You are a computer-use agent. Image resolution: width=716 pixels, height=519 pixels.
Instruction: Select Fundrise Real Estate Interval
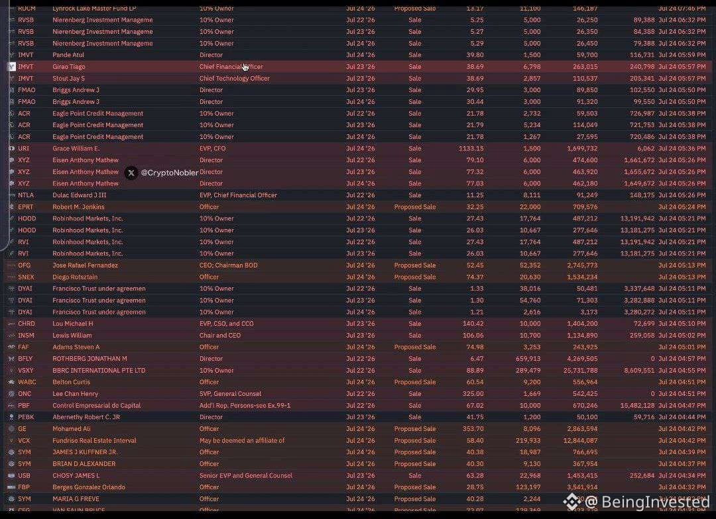click(x=94, y=441)
